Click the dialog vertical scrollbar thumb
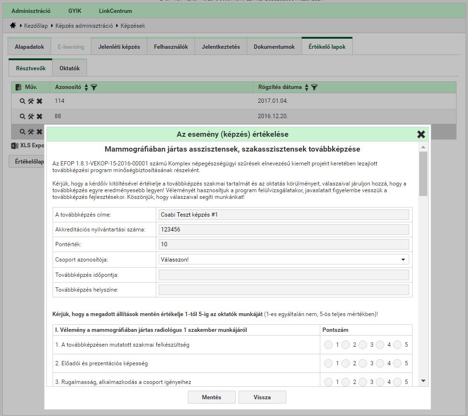This screenshot has width=468, height=416. (x=423, y=174)
